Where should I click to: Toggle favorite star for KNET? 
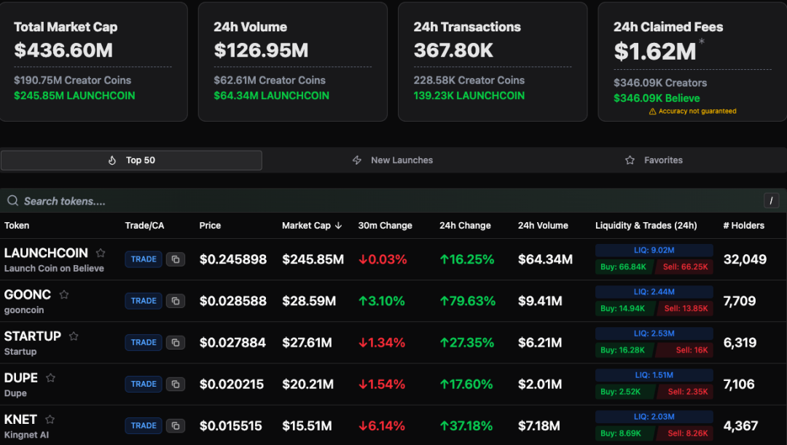pyautogui.click(x=50, y=420)
